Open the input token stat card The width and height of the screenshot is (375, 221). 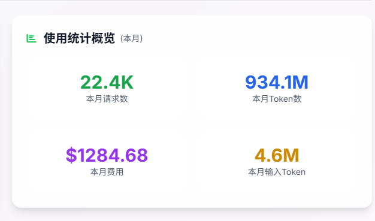pyautogui.click(x=277, y=161)
